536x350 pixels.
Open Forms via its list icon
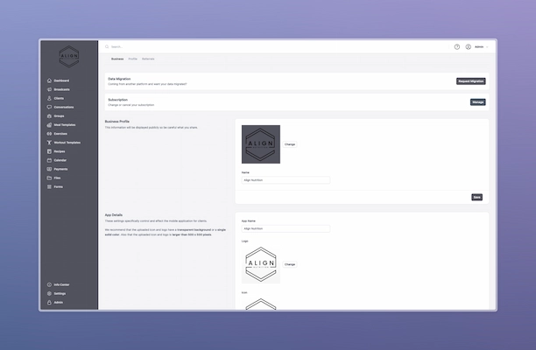coord(49,186)
